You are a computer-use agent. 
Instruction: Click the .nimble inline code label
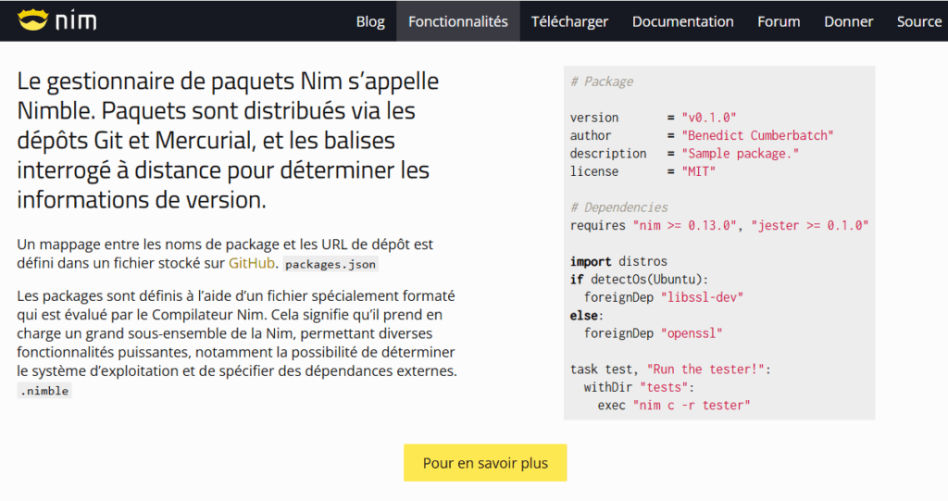click(44, 391)
